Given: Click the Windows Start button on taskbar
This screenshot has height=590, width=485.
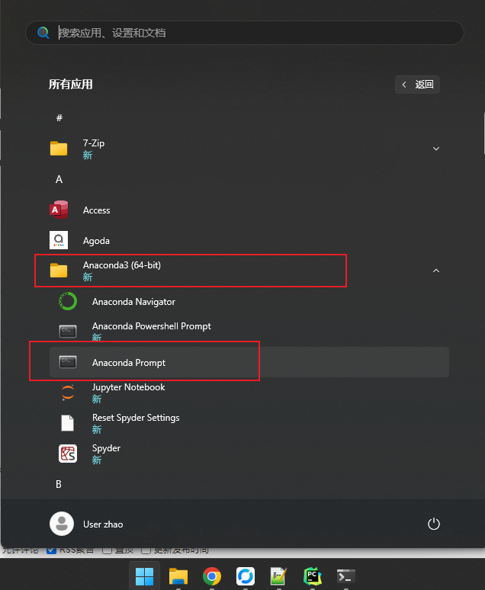Looking at the screenshot, I should pyautogui.click(x=145, y=576).
